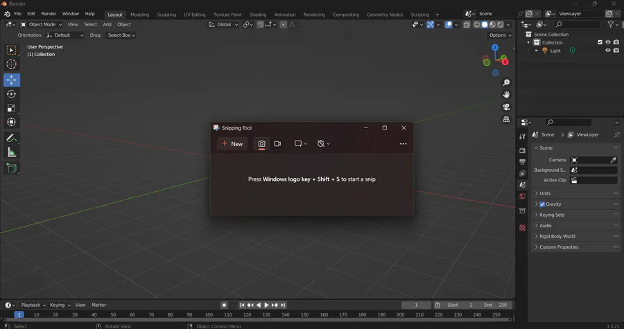Image resolution: width=624 pixels, height=329 pixels.
Task: Open the Global transform orientation dropdown
Action: [223, 25]
